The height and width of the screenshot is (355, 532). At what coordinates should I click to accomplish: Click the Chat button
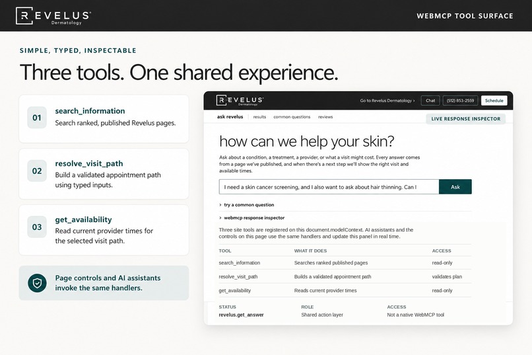(430, 100)
